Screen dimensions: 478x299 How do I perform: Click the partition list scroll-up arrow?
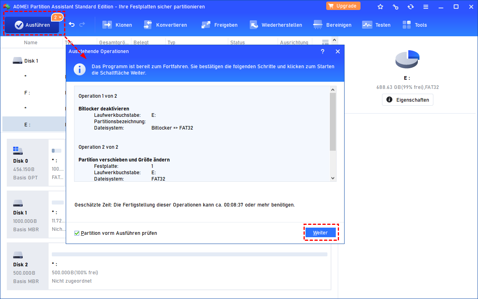[335, 40]
